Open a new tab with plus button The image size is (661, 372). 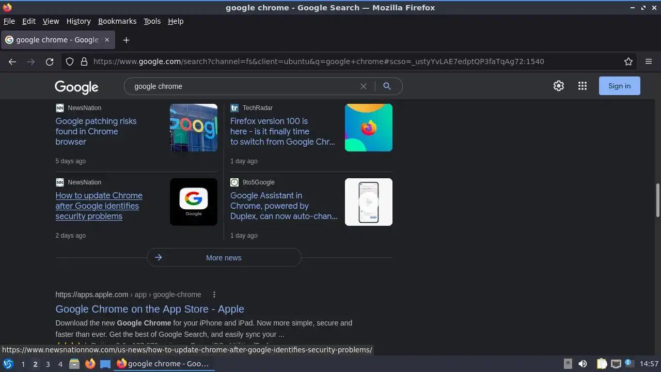point(126,40)
